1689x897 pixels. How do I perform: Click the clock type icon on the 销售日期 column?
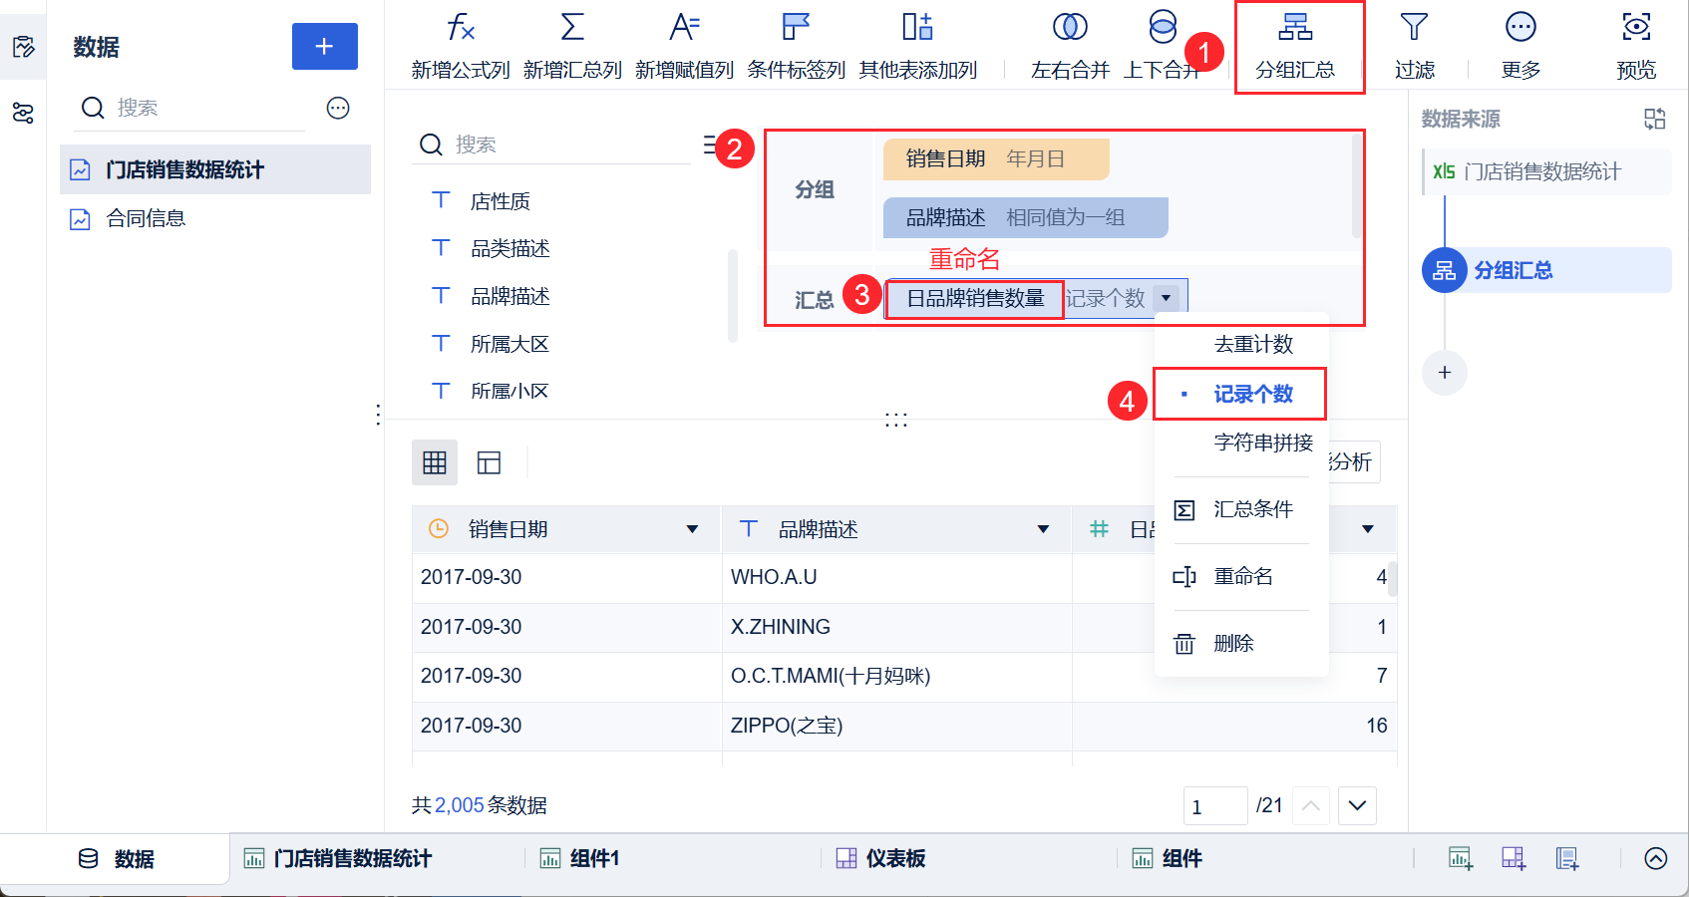pos(439,529)
